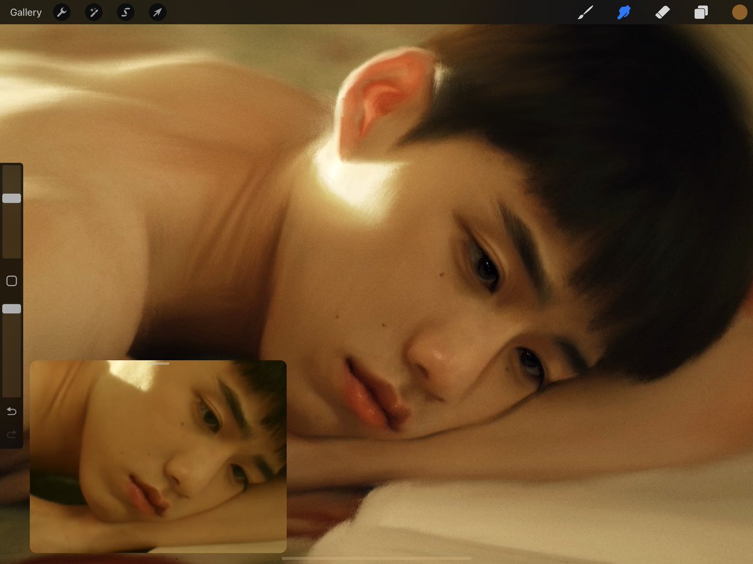This screenshot has width=753, height=564.
Task: Open the Actions wrench menu
Action: [x=61, y=12]
